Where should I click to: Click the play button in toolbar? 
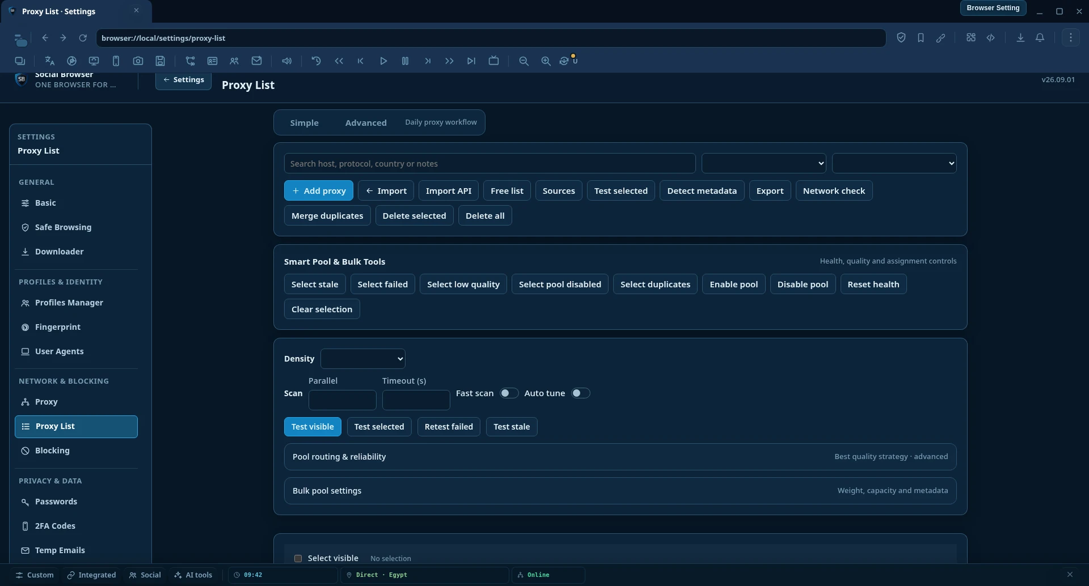(383, 61)
